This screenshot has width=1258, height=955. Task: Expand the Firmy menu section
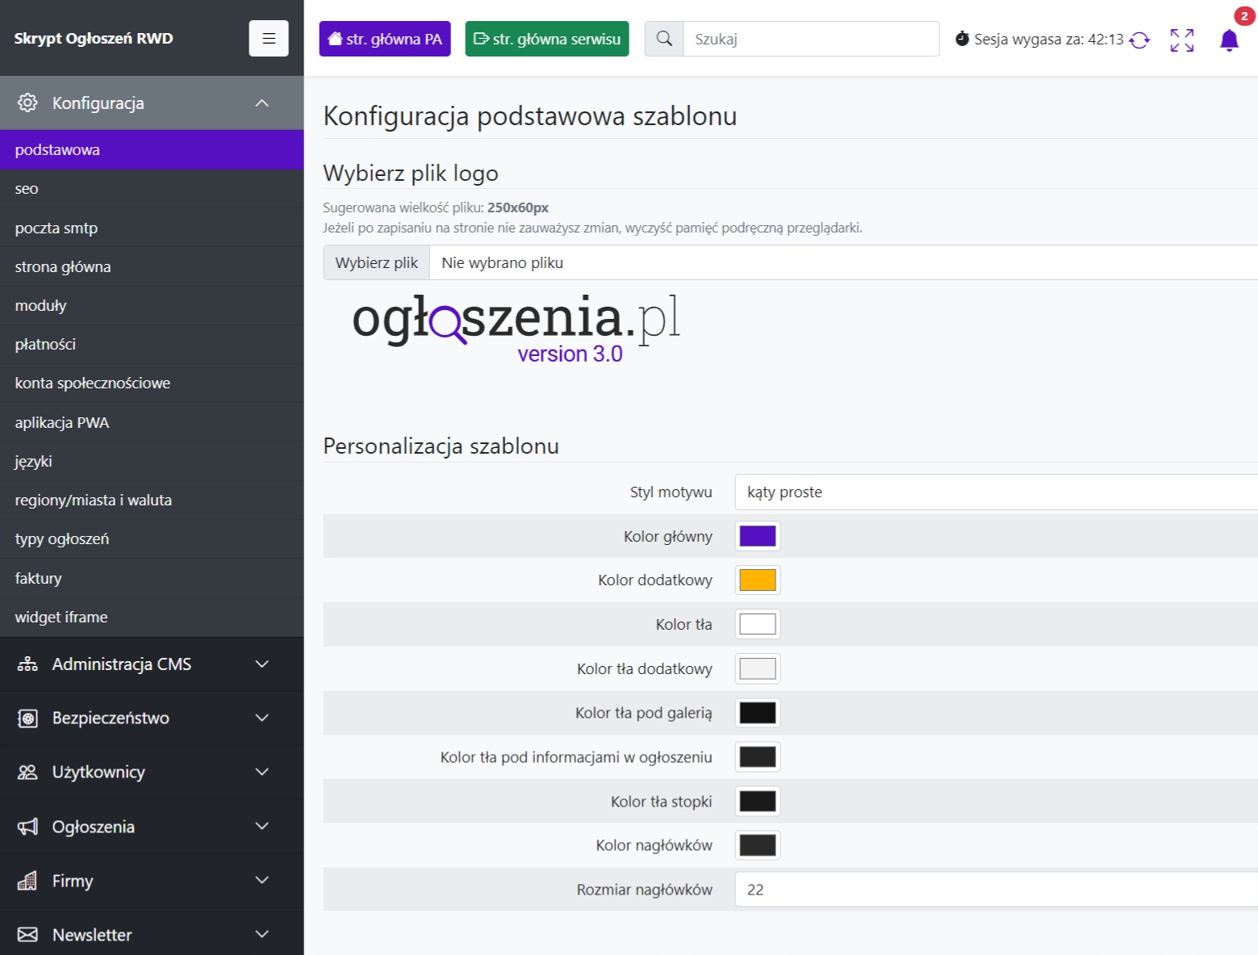pyautogui.click(x=261, y=880)
